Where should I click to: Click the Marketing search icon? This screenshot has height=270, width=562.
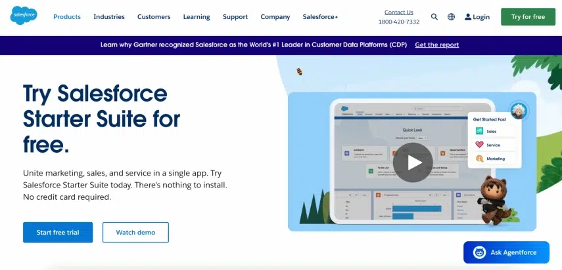(x=479, y=158)
